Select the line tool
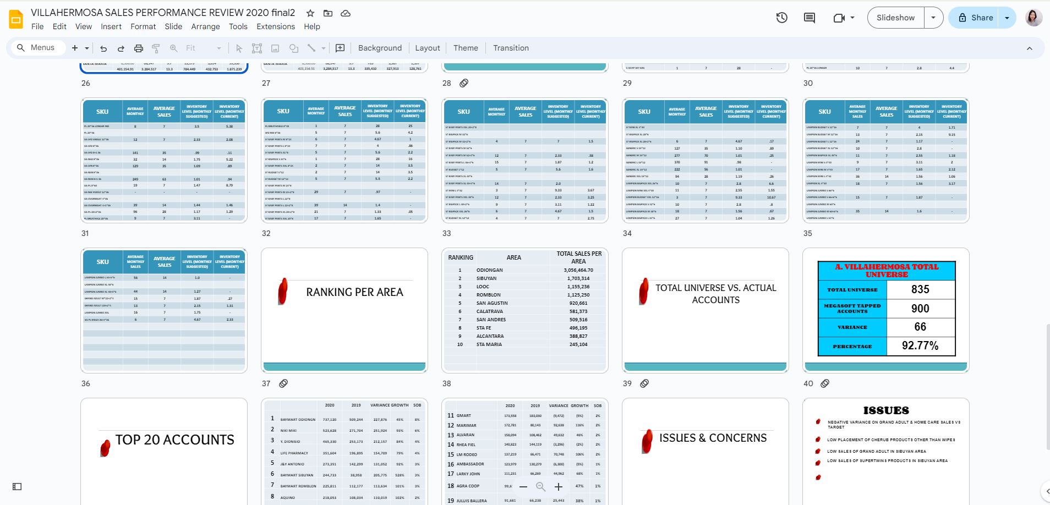The width and height of the screenshot is (1050, 505). (311, 48)
